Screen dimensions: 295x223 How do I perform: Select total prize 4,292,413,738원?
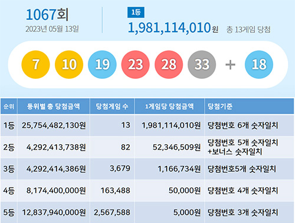pyautogui.click(x=56, y=147)
